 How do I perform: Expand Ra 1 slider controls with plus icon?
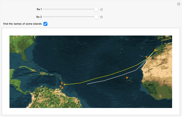point(101,9)
